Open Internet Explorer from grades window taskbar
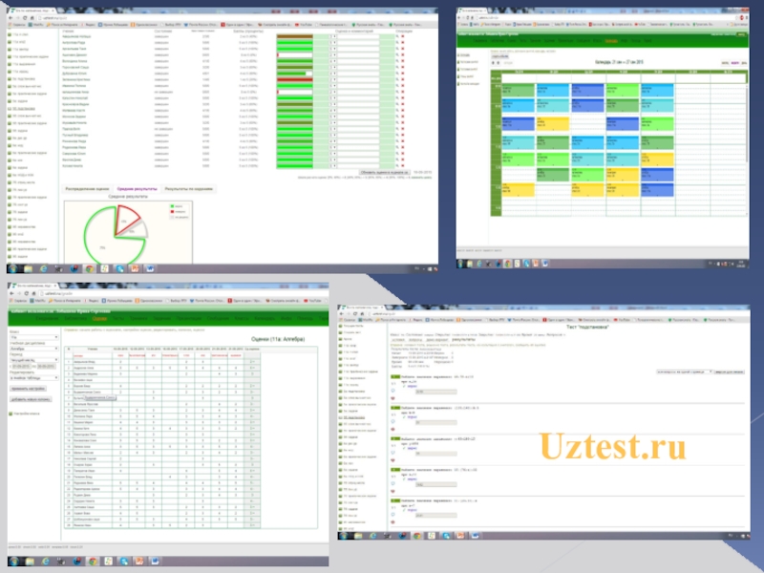Viewport: 764px width, 573px height. [45, 562]
